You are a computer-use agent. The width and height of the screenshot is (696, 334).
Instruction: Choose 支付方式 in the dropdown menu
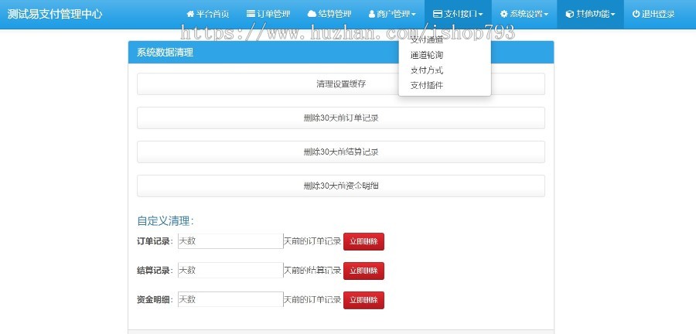[x=427, y=70]
